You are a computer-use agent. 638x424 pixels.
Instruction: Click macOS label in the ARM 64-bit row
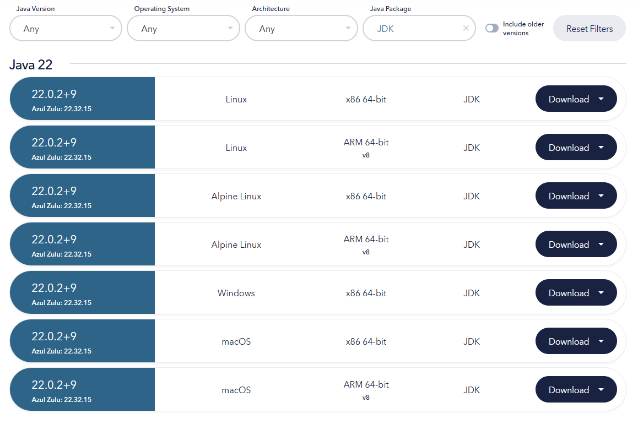(x=236, y=390)
